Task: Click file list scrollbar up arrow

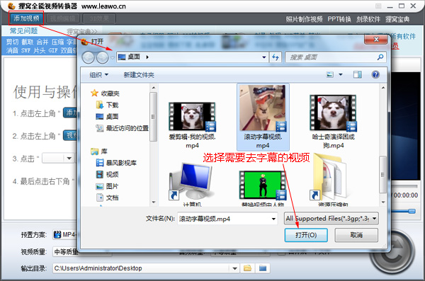Action: tap(383, 88)
